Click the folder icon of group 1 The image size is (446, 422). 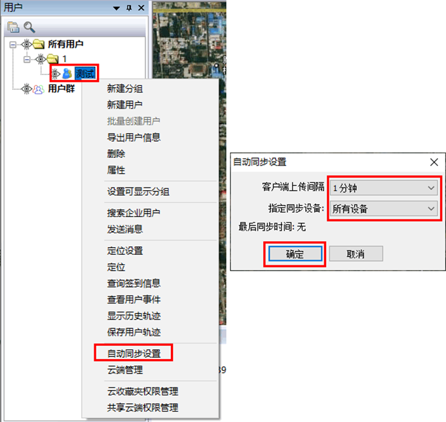[x=52, y=59]
